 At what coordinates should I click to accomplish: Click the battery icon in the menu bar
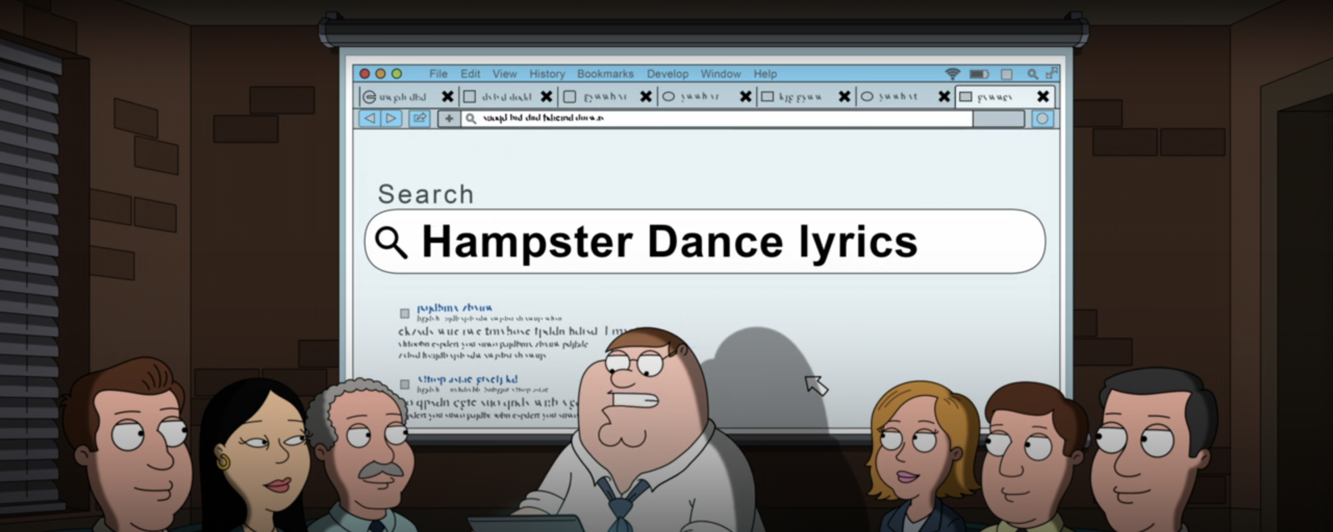click(x=978, y=74)
